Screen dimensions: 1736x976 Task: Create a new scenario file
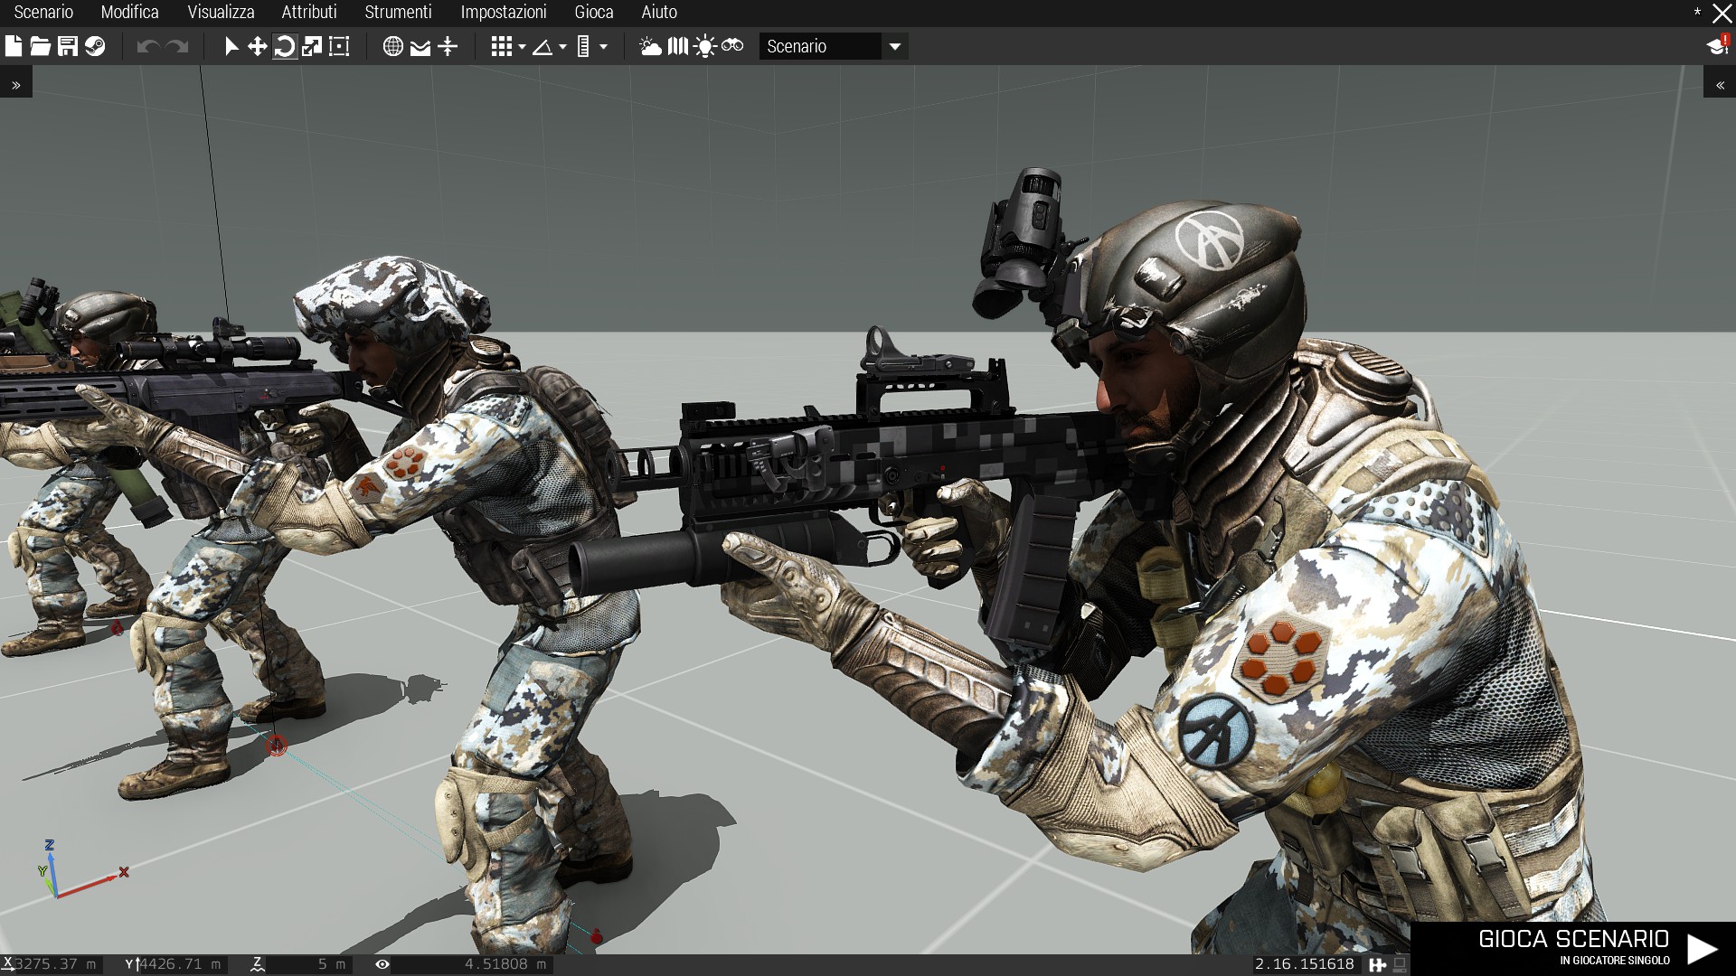pos(14,46)
